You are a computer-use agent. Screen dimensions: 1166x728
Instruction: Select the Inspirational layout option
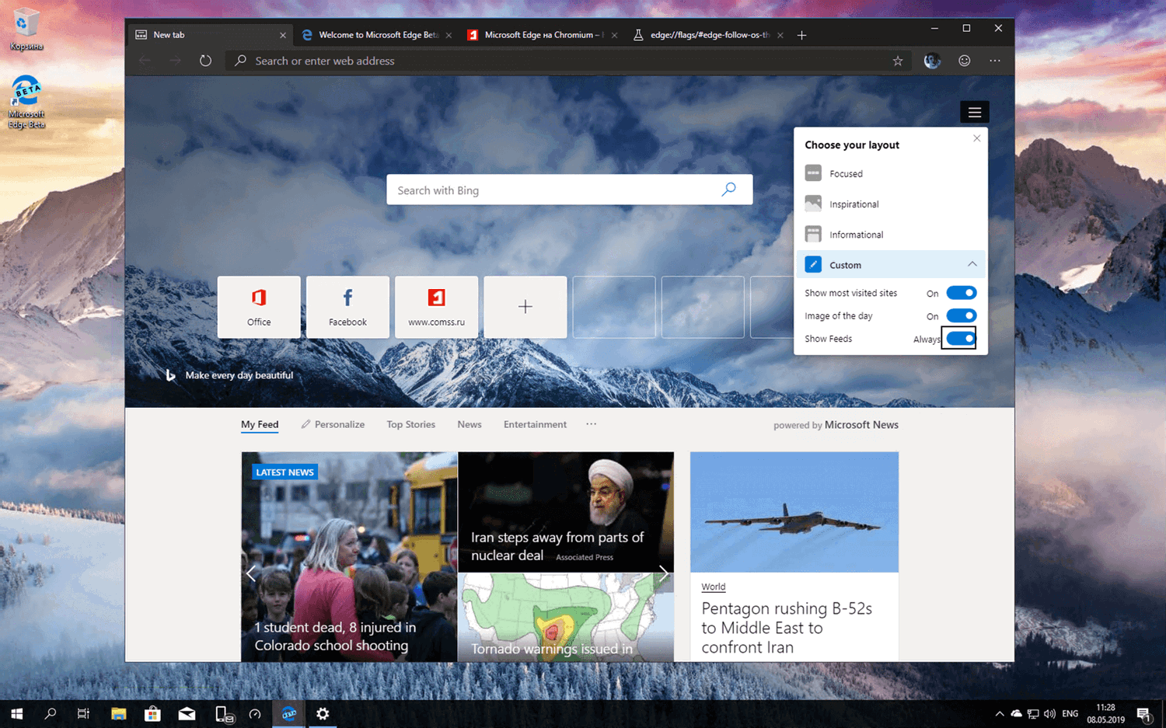(891, 204)
